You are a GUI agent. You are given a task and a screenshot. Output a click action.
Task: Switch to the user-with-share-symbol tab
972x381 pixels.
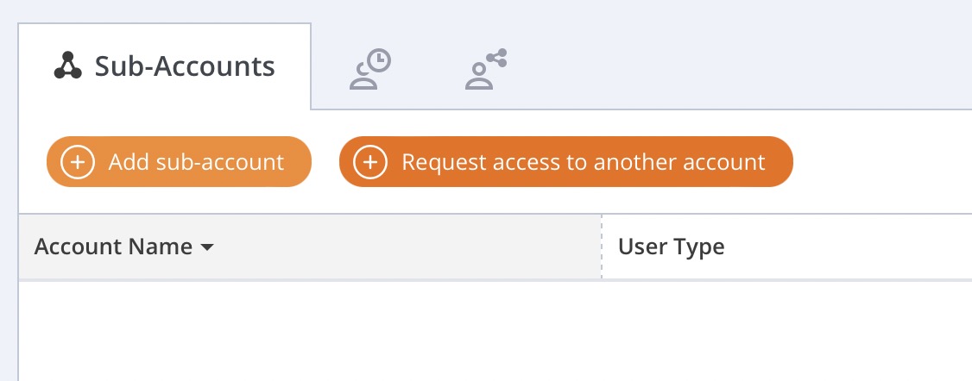tap(486, 69)
